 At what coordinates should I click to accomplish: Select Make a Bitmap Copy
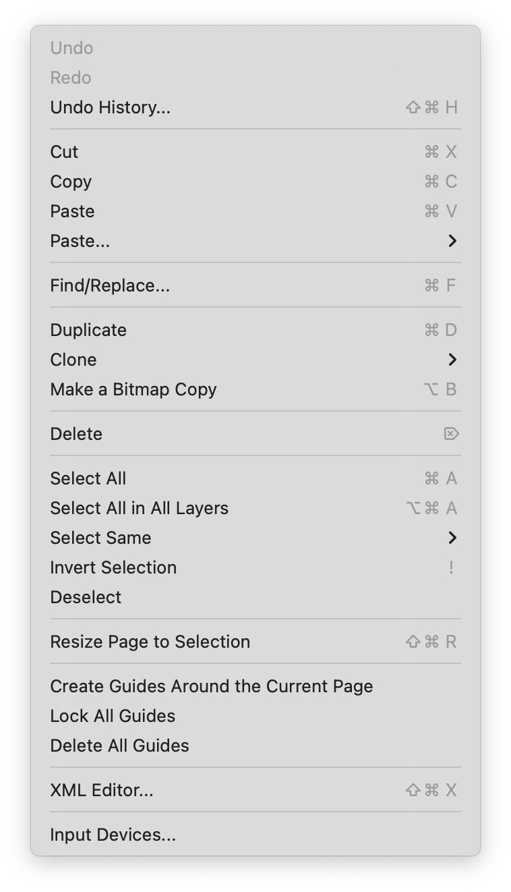255,389
